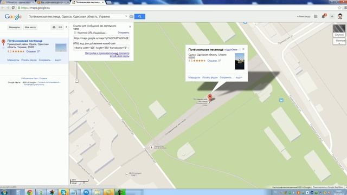Click the monument icon on the map
The width and height of the screenshot is (347, 195).
click(x=152, y=147)
